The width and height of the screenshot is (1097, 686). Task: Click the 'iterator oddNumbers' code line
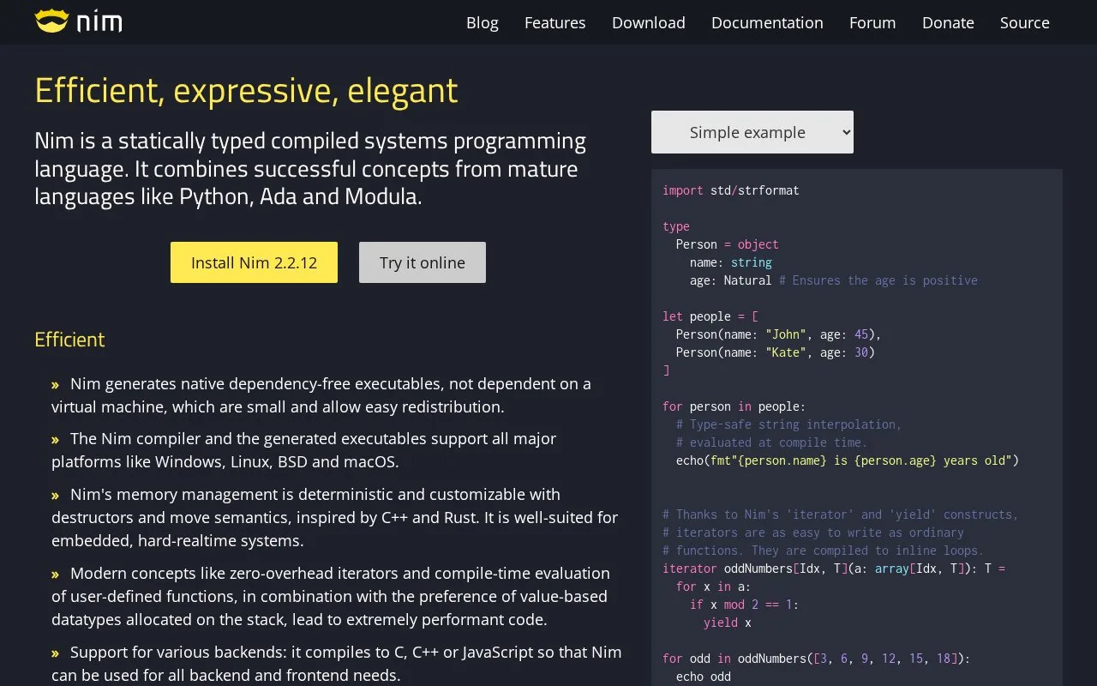(x=834, y=569)
